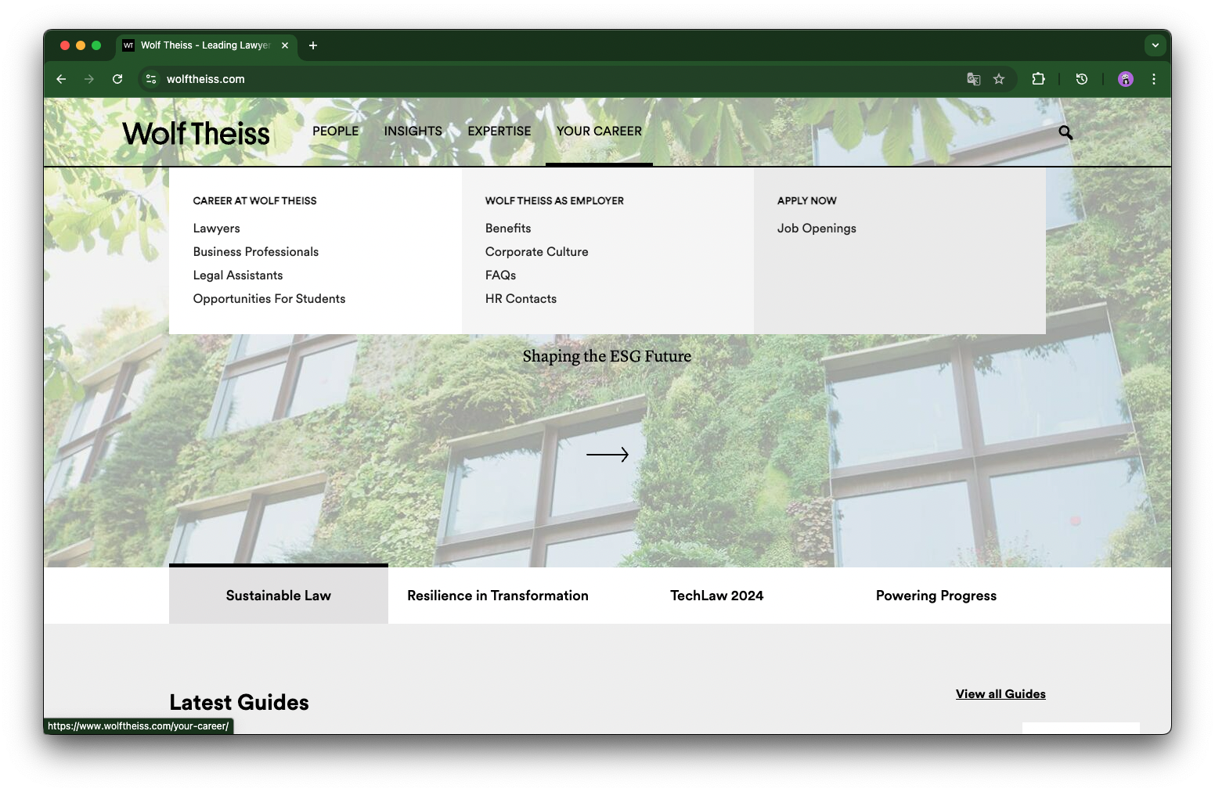This screenshot has width=1215, height=792.
Task: Select Resilience in Transformation tab
Action: 498,595
